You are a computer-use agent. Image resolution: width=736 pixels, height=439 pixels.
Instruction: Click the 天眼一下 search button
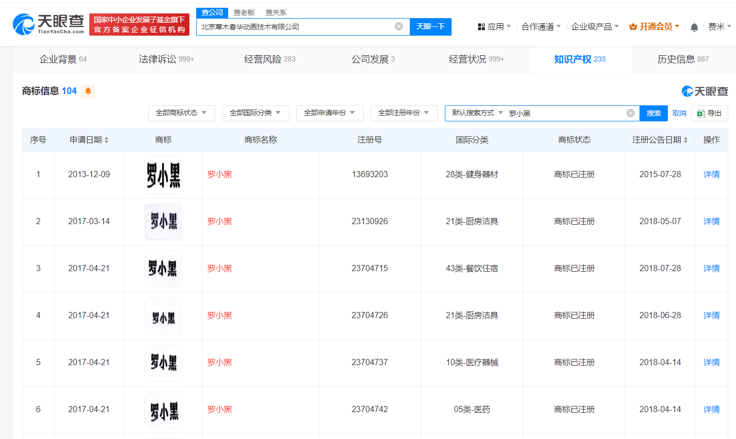[430, 27]
